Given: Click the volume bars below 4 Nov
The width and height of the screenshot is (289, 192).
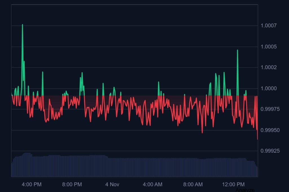Looking at the screenshot, I should pyautogui.click(x=112, y=167).
